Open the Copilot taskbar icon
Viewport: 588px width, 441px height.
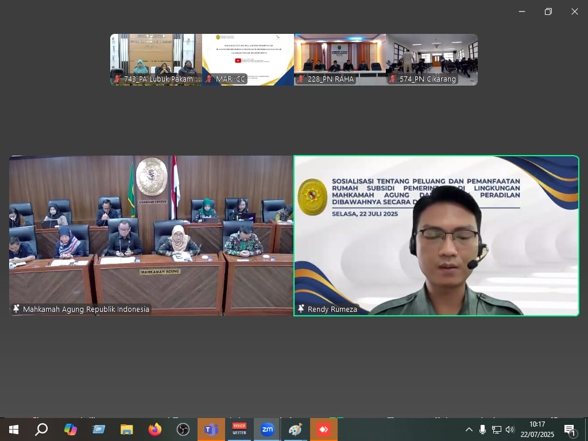coord(71,430)
